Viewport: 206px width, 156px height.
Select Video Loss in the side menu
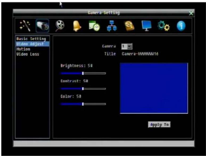pyautogui.click(x=28, y=54)
